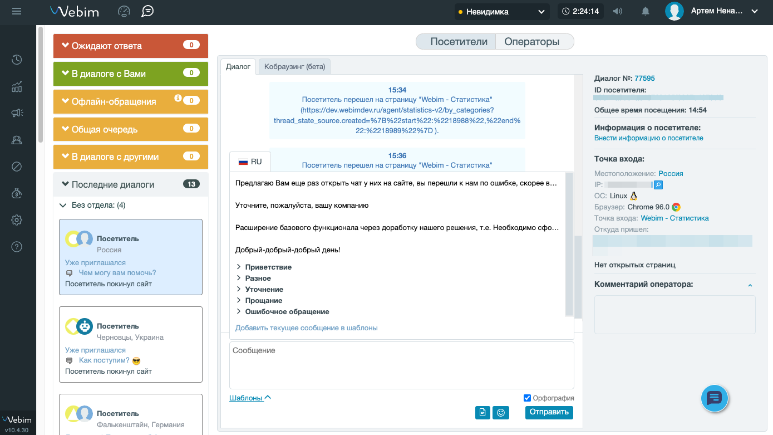
Task: Open the Невидимка status dropdown
Action: click(x=501, y=12)
